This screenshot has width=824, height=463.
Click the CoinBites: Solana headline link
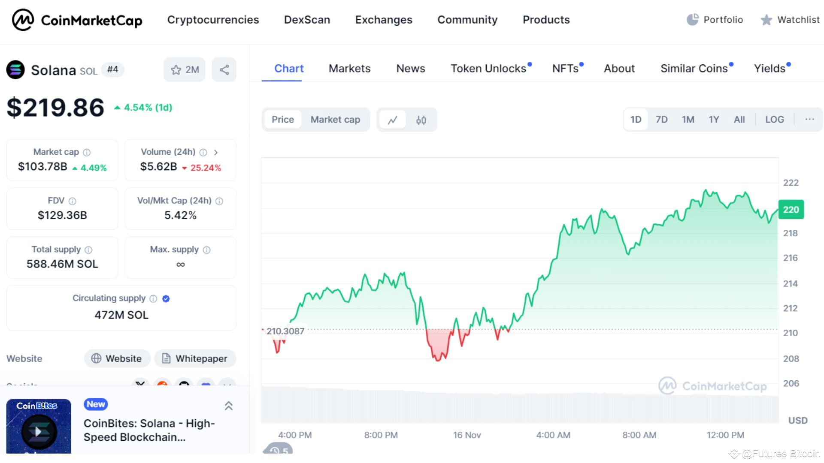click(x=149, y=430)
